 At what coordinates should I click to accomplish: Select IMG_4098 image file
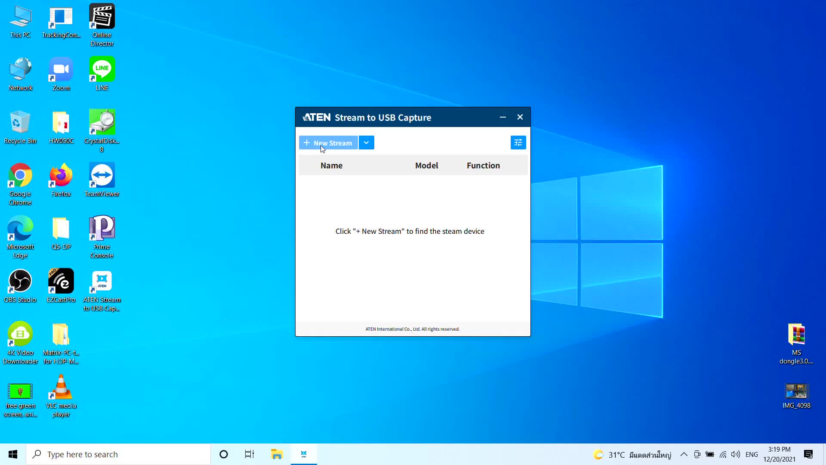pyautogui.click(x=796, y=396)
